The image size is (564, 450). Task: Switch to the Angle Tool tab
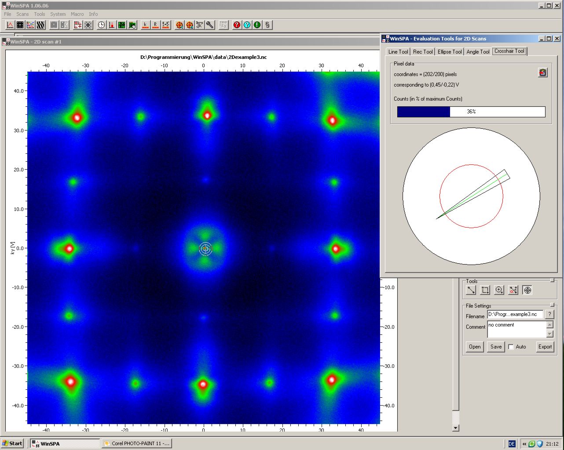point(478,52)
